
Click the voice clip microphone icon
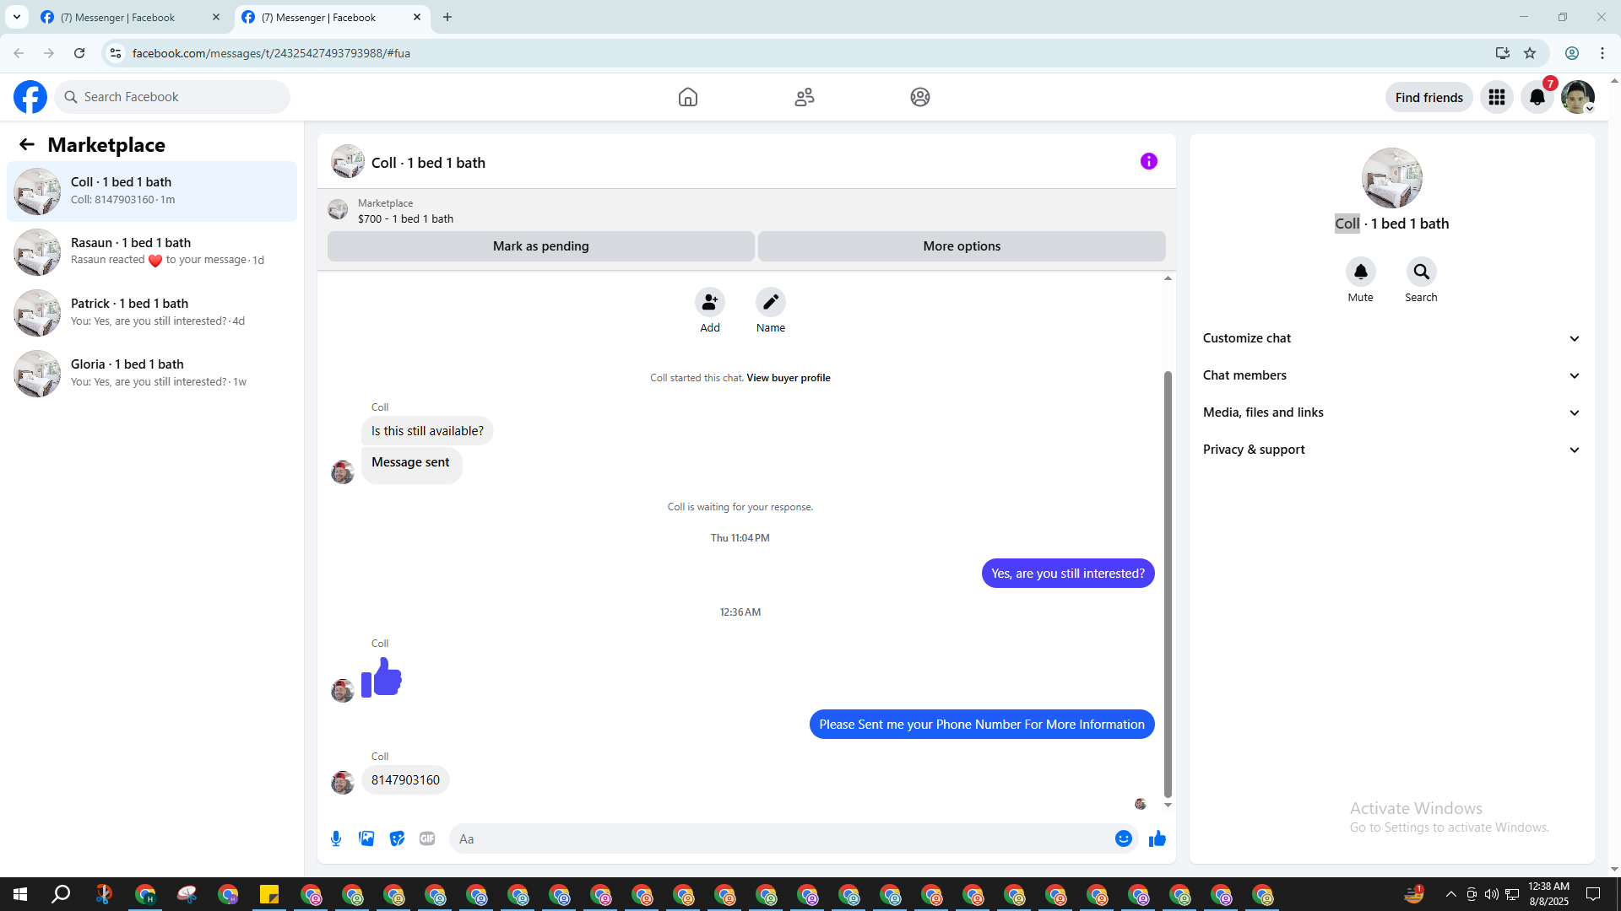point(336,838)
